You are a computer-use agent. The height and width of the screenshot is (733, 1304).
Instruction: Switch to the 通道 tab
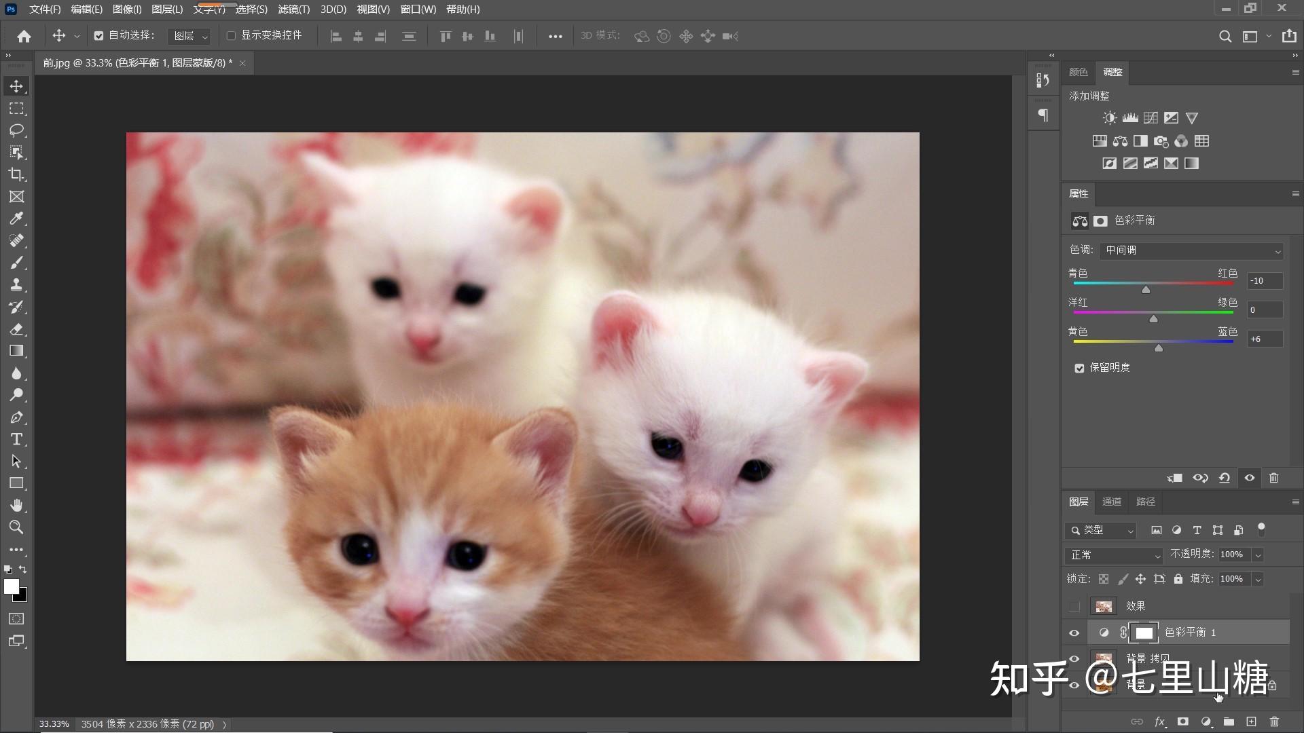point(1112,502)
